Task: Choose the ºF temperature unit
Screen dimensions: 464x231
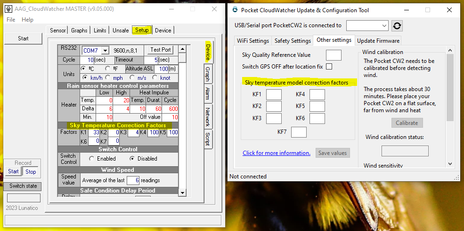Action: (108, 69)
